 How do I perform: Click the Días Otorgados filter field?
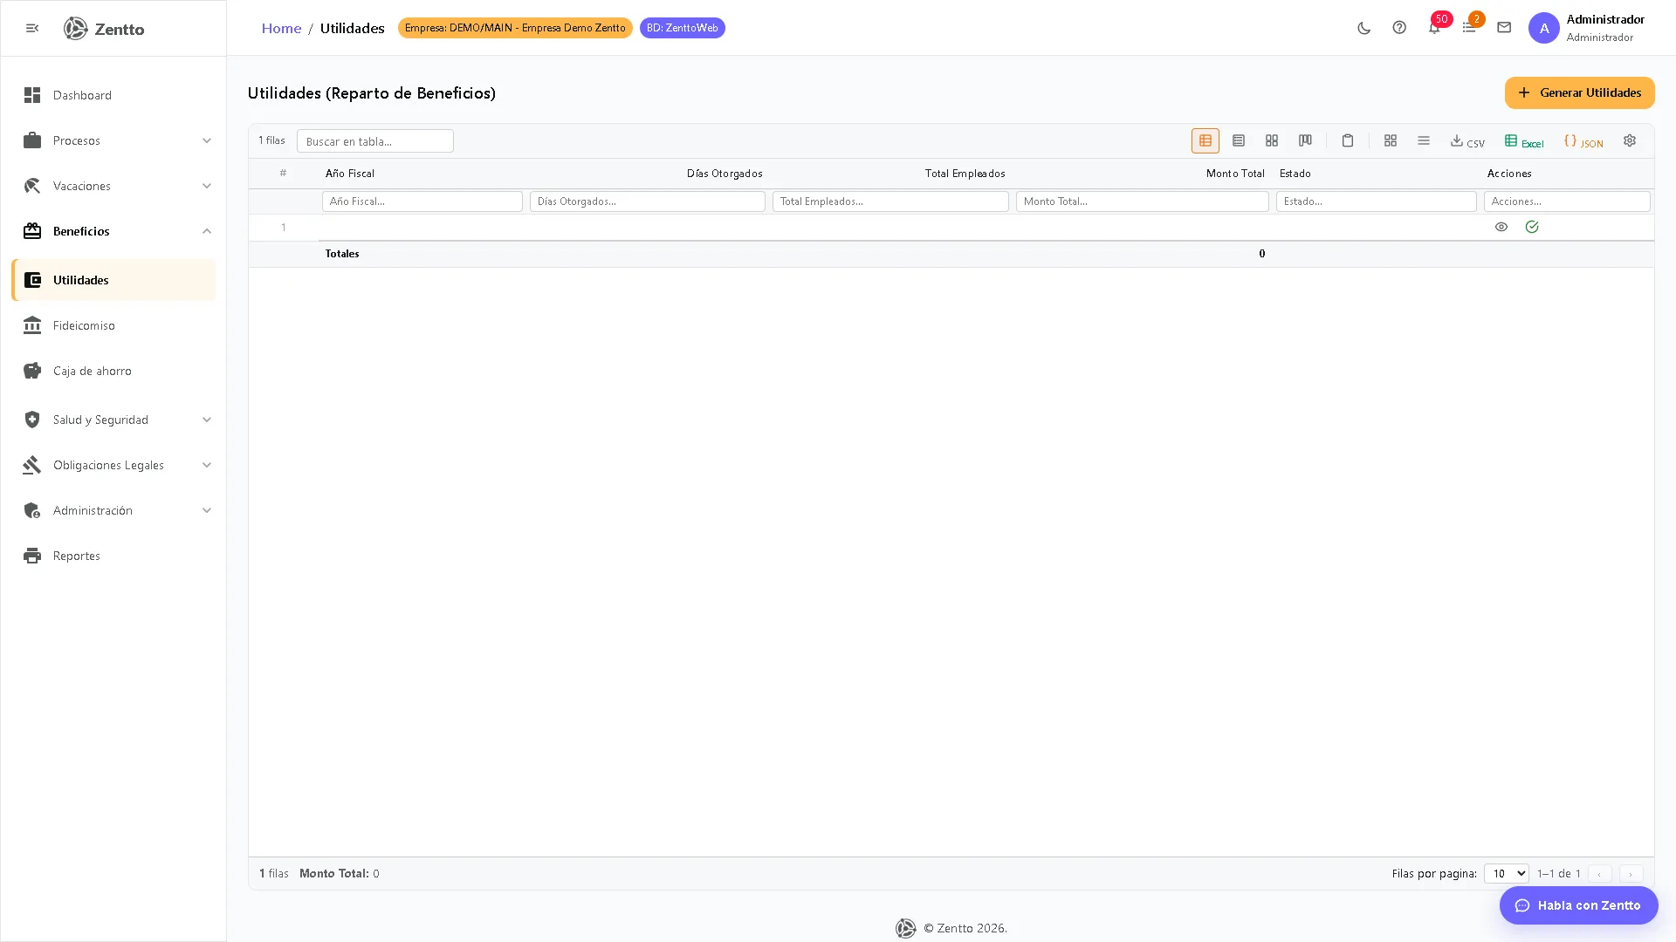click(648, 201)
